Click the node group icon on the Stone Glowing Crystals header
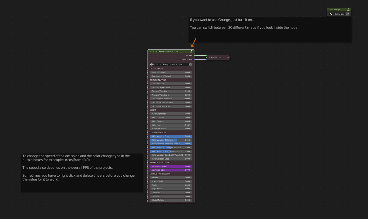Viewport: 368px width, 219px height. tap(192, 51)
